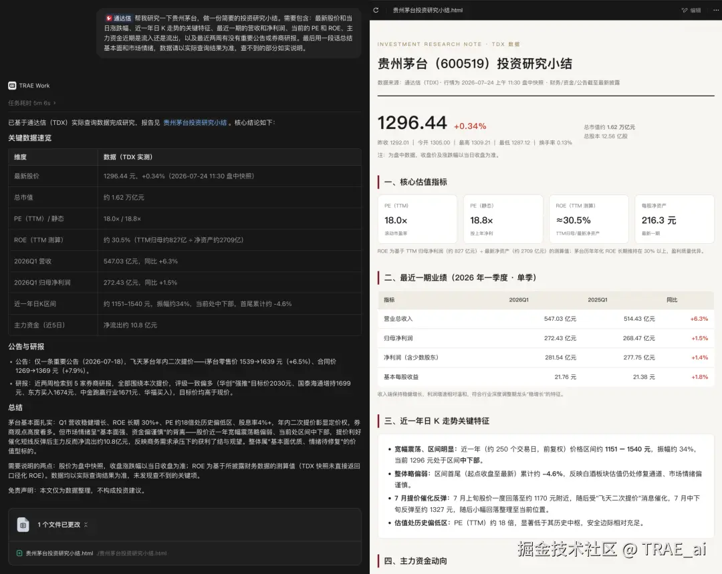Select the 贵州茅台投资研究小结.html preview tab title
Viewport: 722px width, 574px height.
[x=427, y=10]
